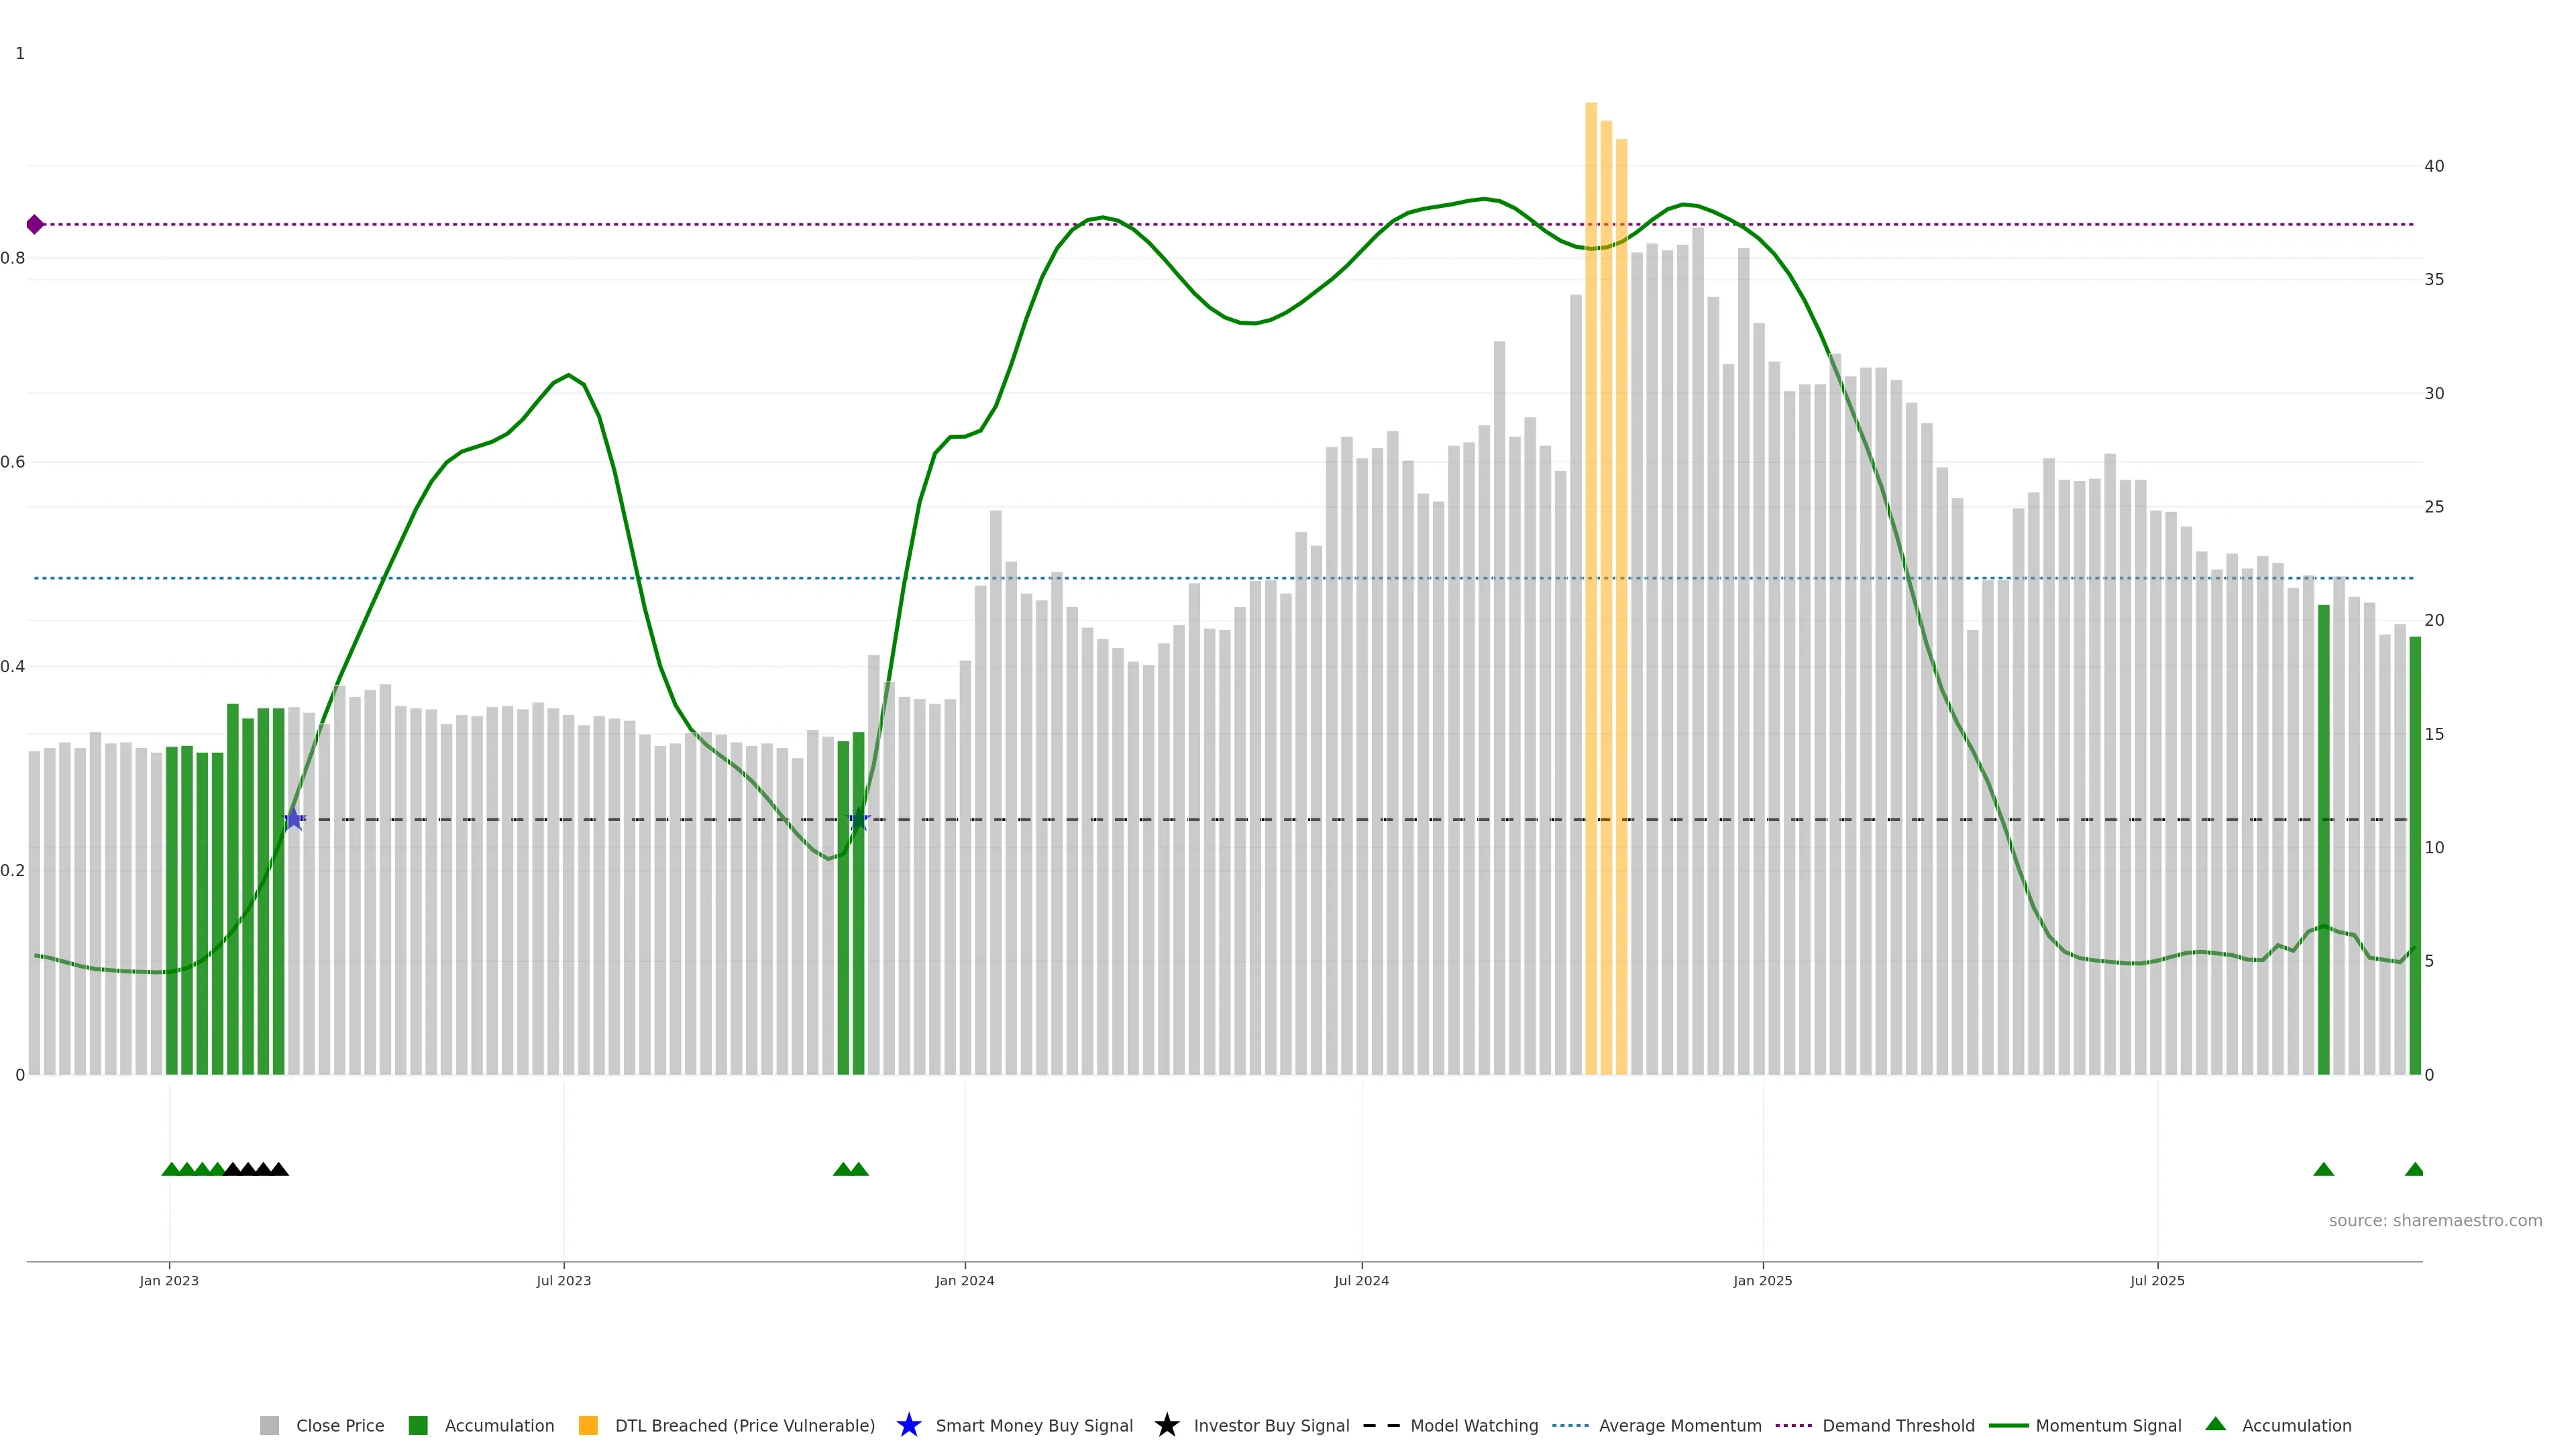The height and width of the screenshot is (1449, 2576).
Task: Click the green Accumulation triangle legend icon
Action: [2215, 1424]
